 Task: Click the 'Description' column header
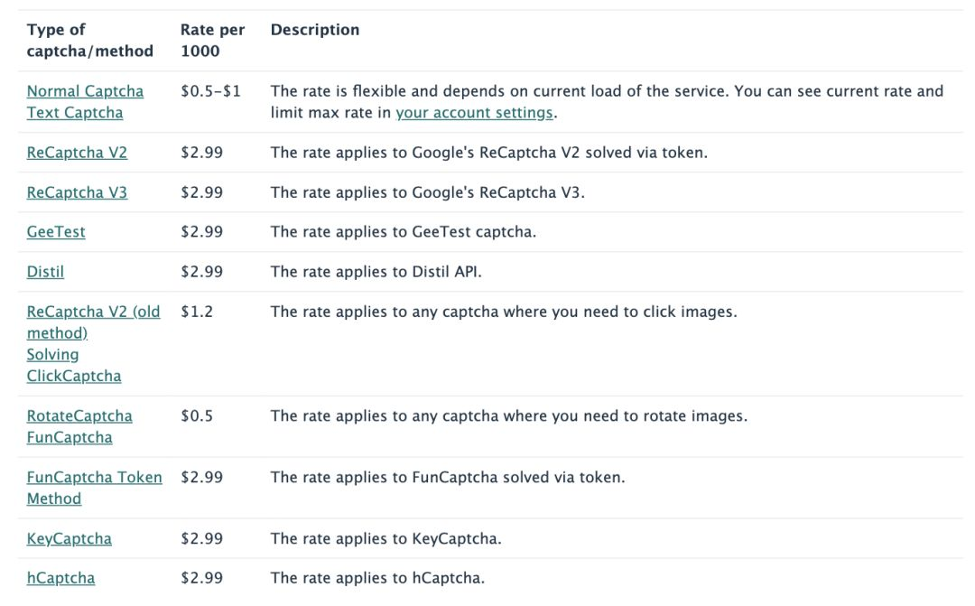(315, 30)
